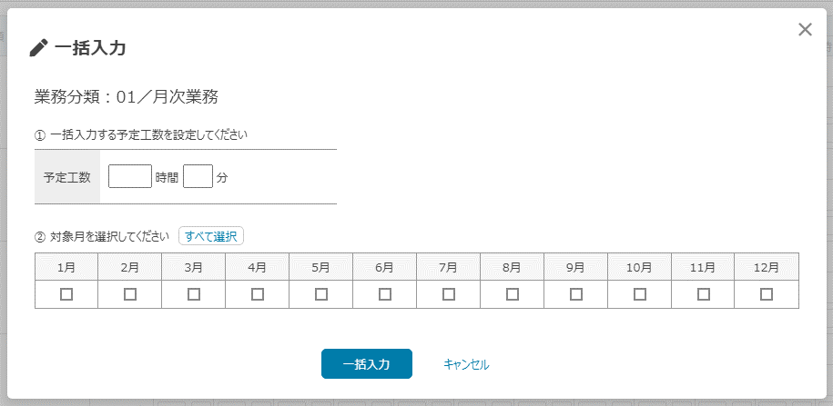Enable the 3月 checkbox
Screen dimensions: 833x406
(x=194, y=294)
